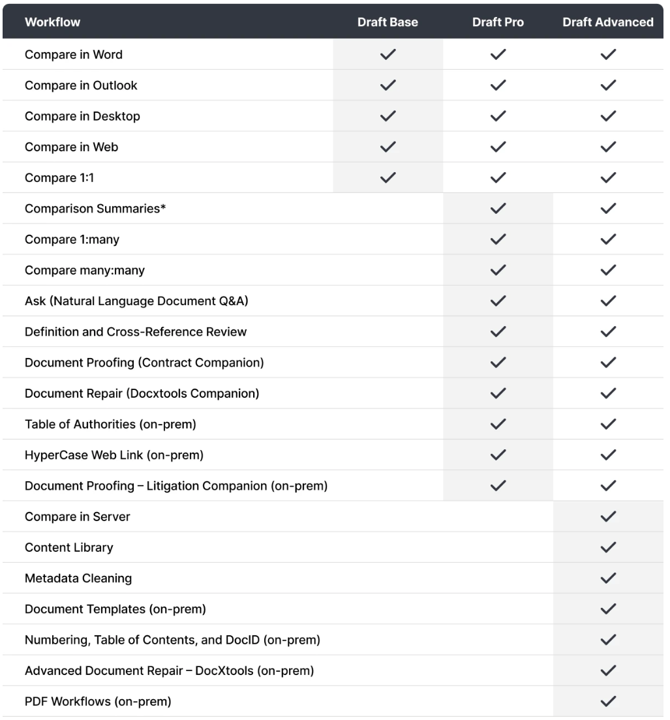Click Draft Advanced checkmark for PDF Workflows

[x=608, y=702]
